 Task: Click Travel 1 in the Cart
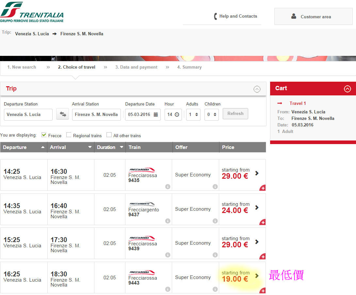click(298, 103)
